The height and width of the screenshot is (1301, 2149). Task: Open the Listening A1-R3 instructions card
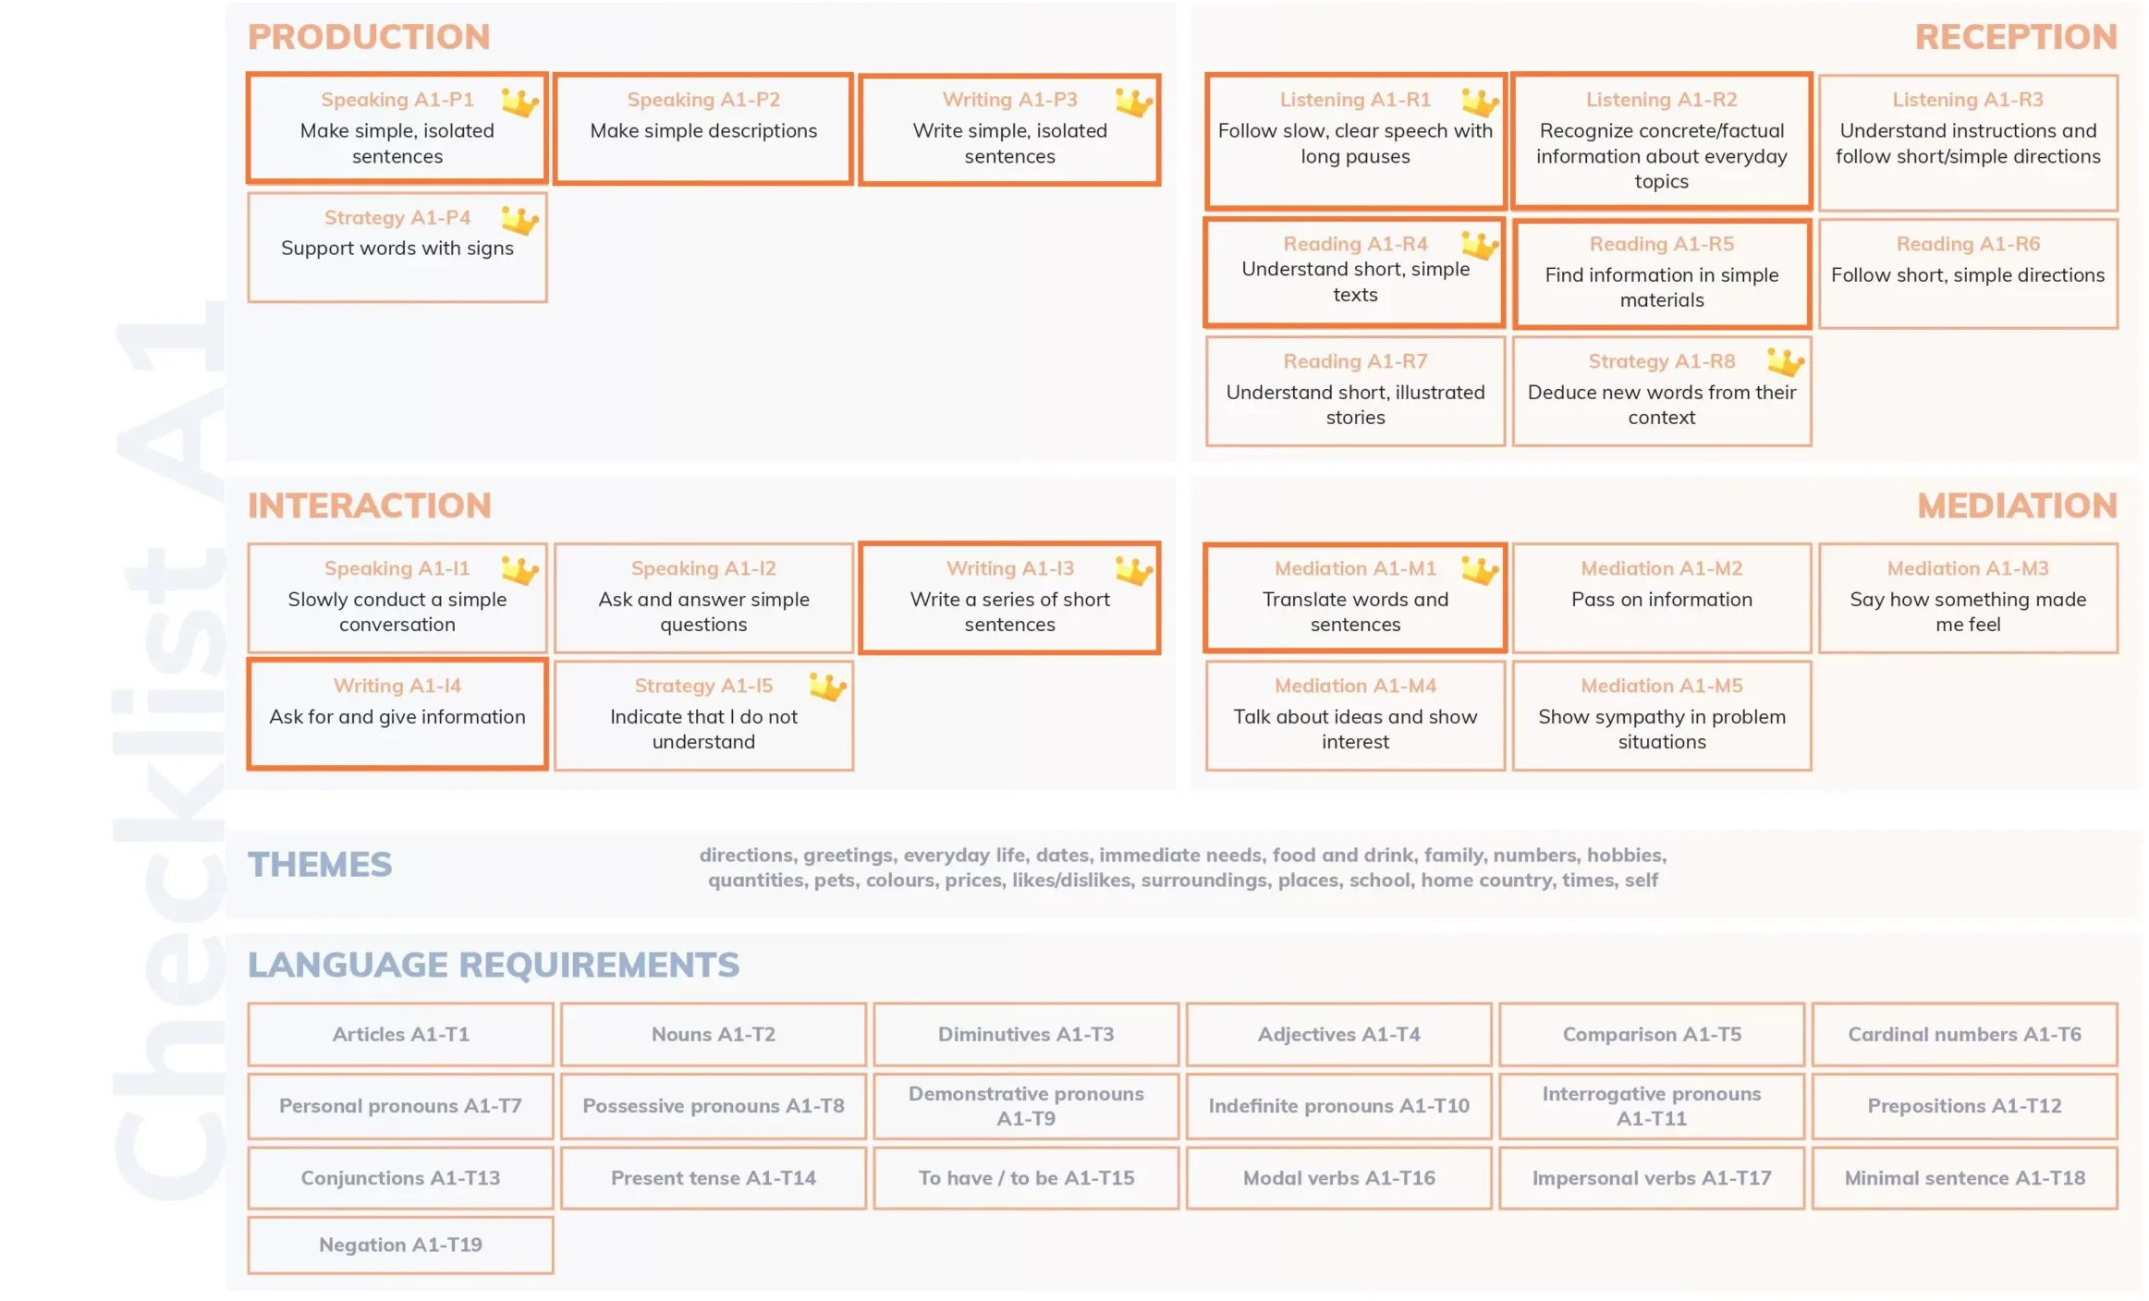(1968, 142)
